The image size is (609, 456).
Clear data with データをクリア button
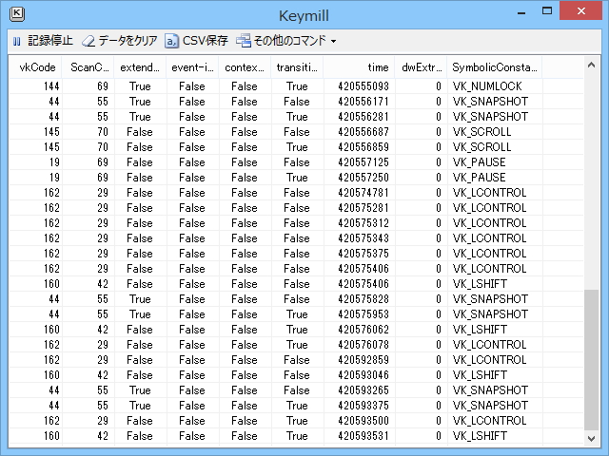[120, 41]
